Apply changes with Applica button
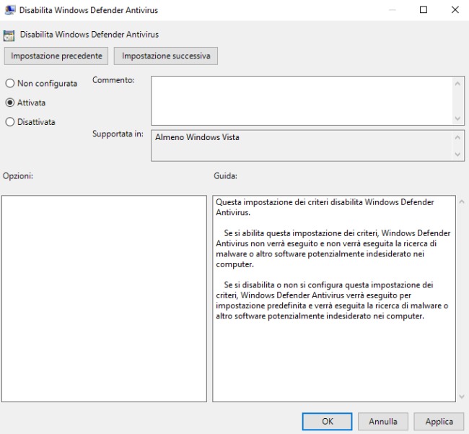The height and width of the screenshot is (434, 469). click(x=439, y=422)
